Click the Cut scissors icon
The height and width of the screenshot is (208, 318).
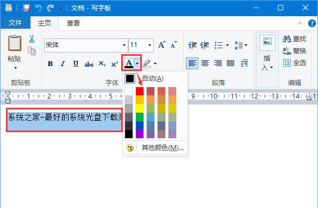point(32,38)
